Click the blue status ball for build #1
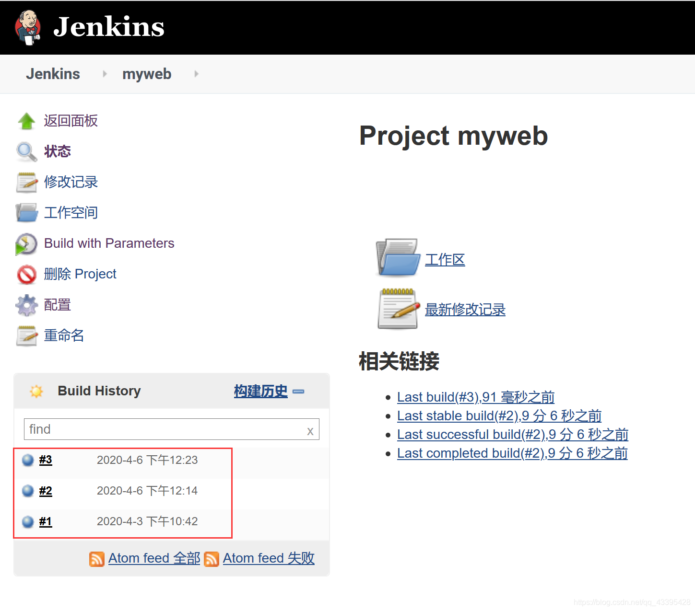695x611 pixels. coord(28,521)
